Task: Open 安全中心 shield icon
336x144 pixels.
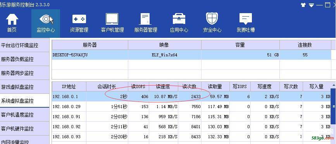Action: (x=212, y=19)
